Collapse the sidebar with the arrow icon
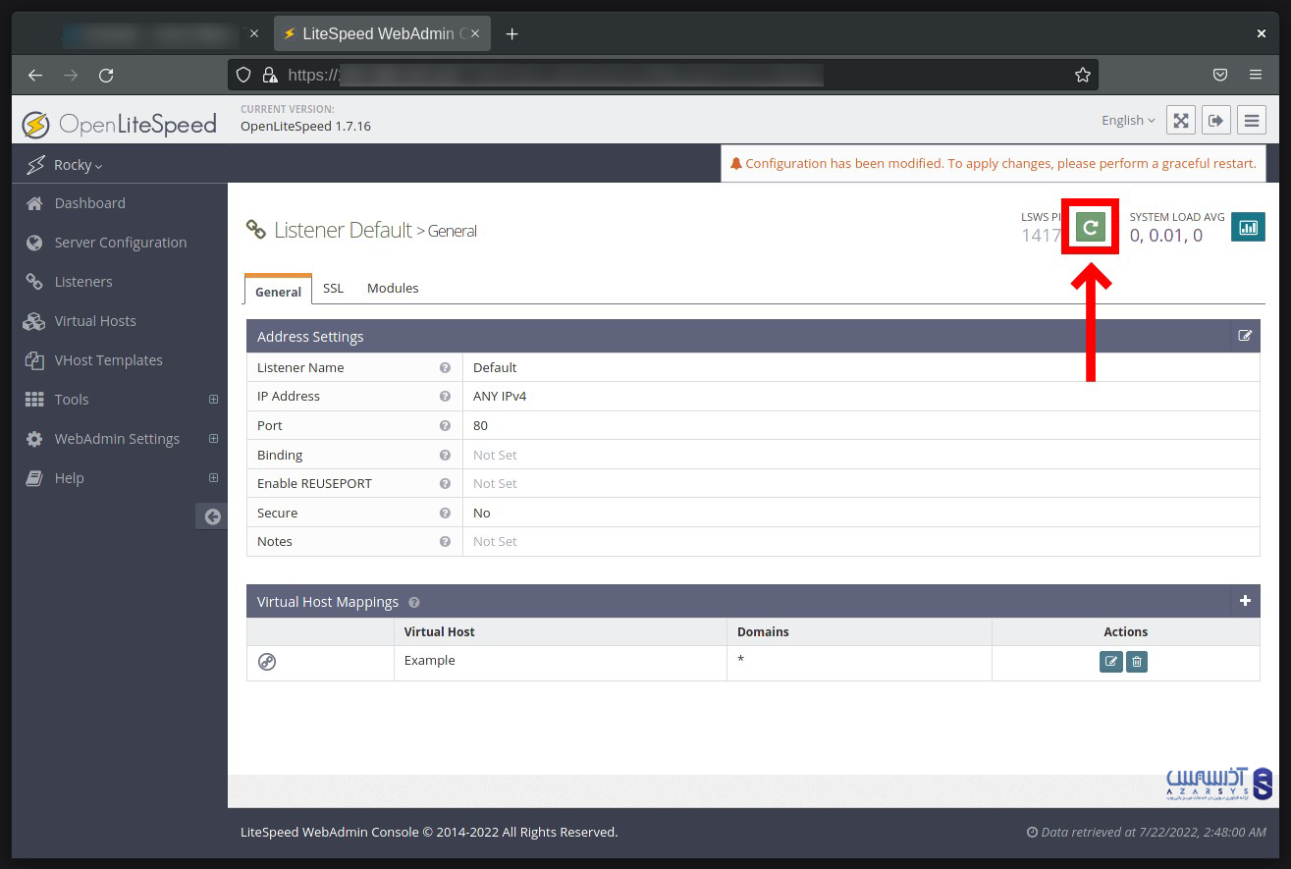 (x=211, y=516)
